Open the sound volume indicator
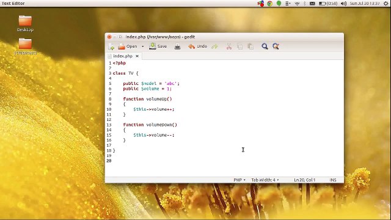This screenshot has width=391, height=220. coord(343,4)
